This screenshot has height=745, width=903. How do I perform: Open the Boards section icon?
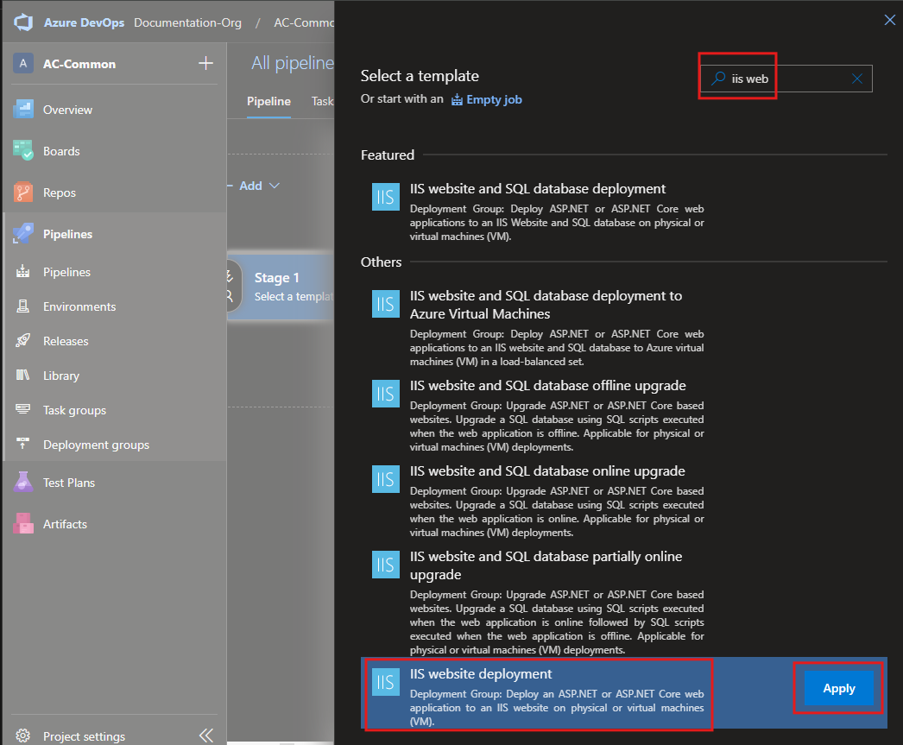click(x=23, y=151)
